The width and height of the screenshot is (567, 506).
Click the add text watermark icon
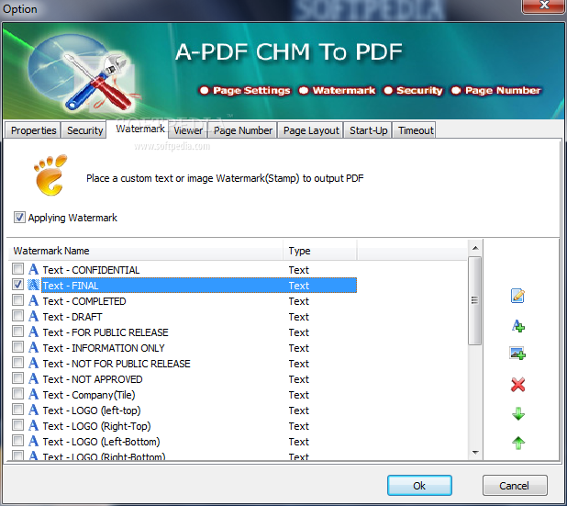(x=517, y=325)
